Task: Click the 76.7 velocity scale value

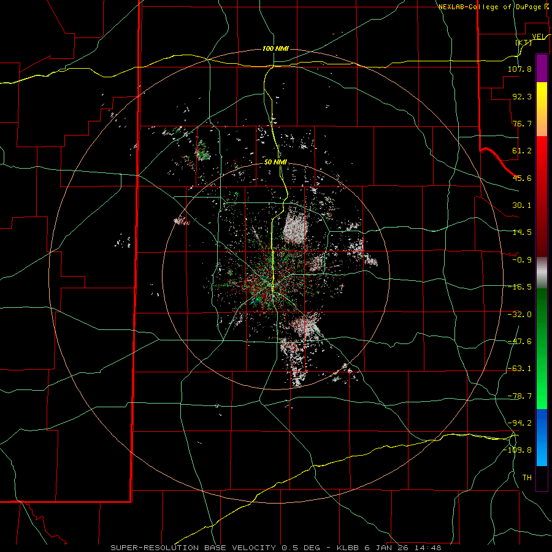Action: point(522,123)
